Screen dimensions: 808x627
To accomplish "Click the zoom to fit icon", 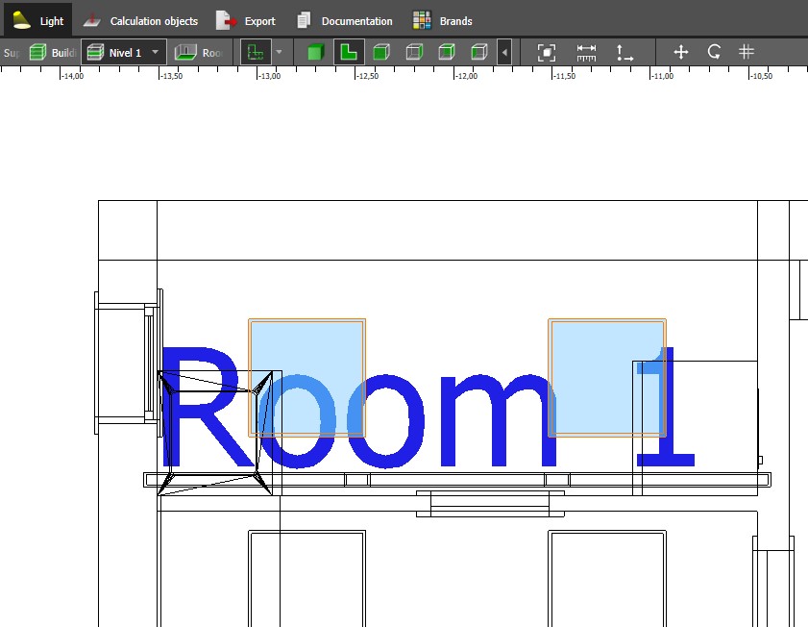I will click(547, 53).
